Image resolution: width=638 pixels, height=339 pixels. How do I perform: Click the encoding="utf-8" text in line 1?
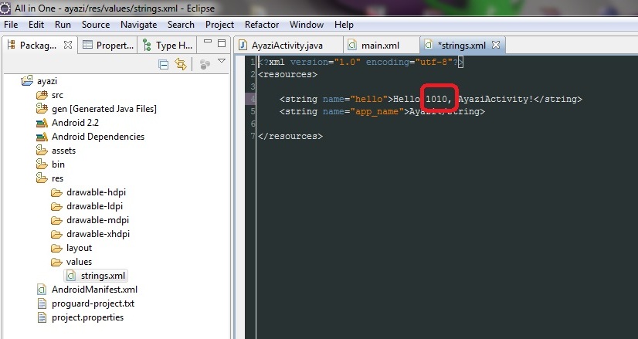pyautogui.click(x=409, y=62)
